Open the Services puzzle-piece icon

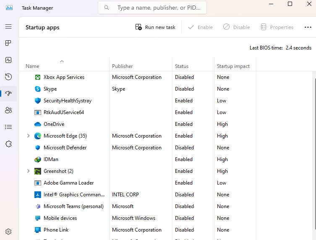point(8,144)
